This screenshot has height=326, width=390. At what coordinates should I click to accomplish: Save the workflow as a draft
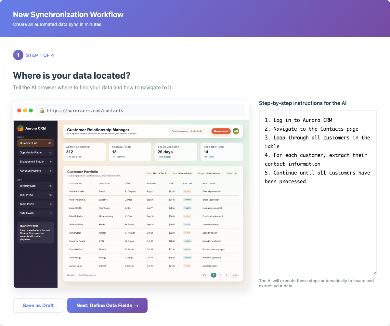pyautogui.click(x=38, y=305)
